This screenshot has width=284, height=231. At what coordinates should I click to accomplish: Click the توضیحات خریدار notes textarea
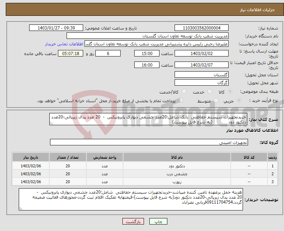click(x=131, y=199)
